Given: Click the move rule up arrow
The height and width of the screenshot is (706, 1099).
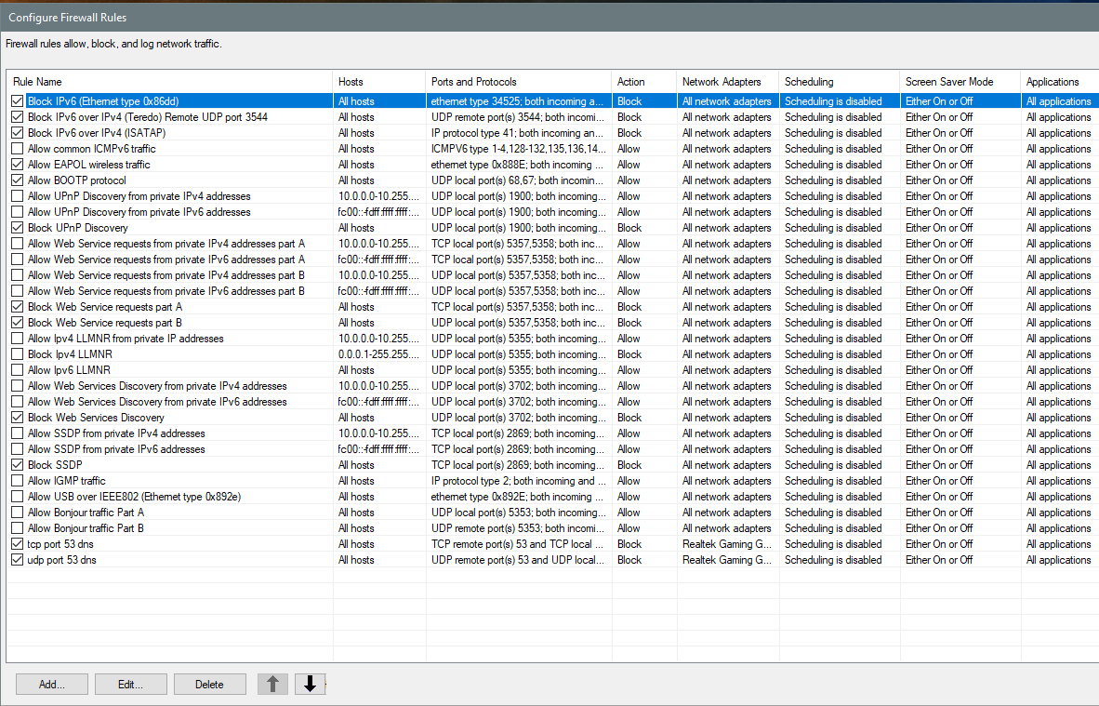Looking at the screenshot, I should click(x=272, y=685).
